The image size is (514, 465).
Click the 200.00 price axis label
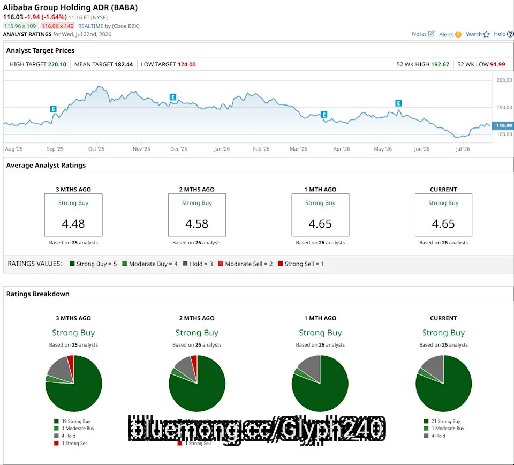click(x=504, y=80)
